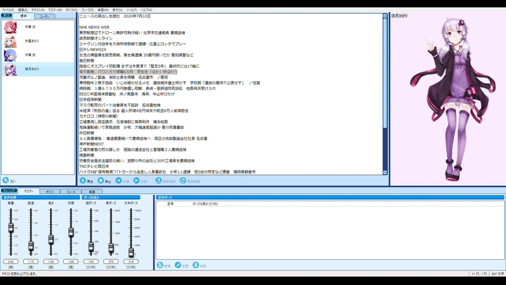The image size is (506, 285).
Task: Click the text editor scroll up arrow
Action: (x=385, y=16)
